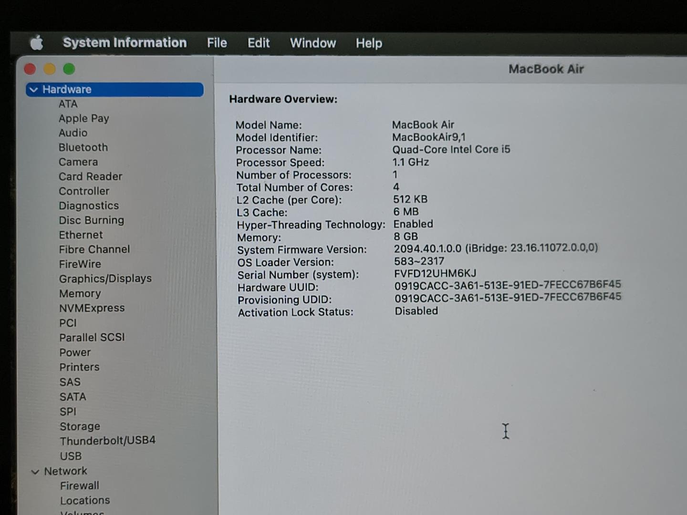Select the Storage sidebar item
687x515 pixels.
tap(80, 426)
